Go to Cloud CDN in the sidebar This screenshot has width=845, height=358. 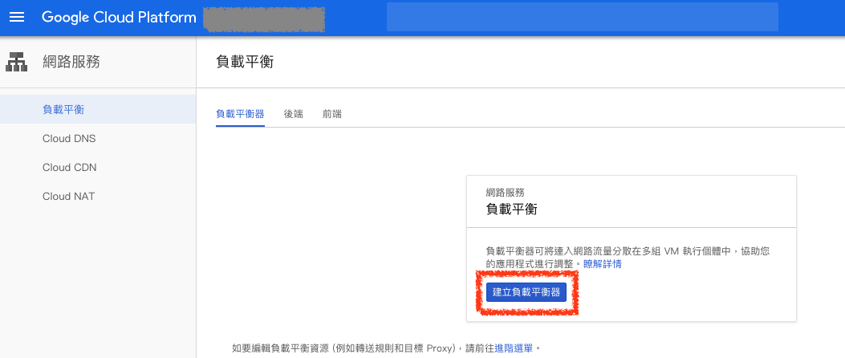[69, 167]
